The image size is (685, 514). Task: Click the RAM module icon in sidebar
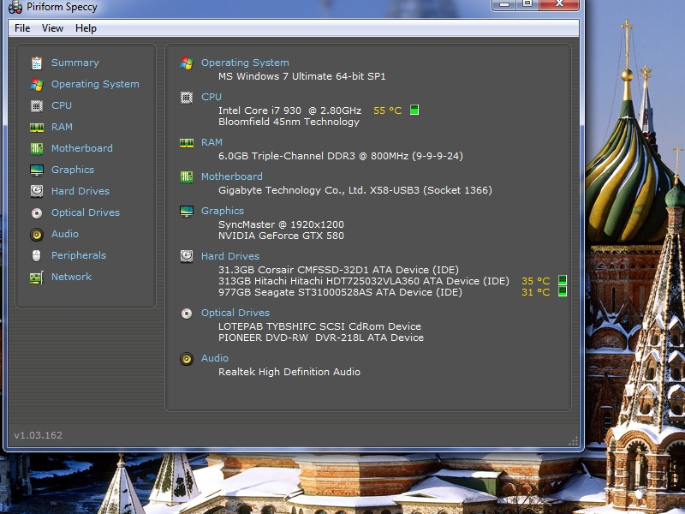[37, 127]
